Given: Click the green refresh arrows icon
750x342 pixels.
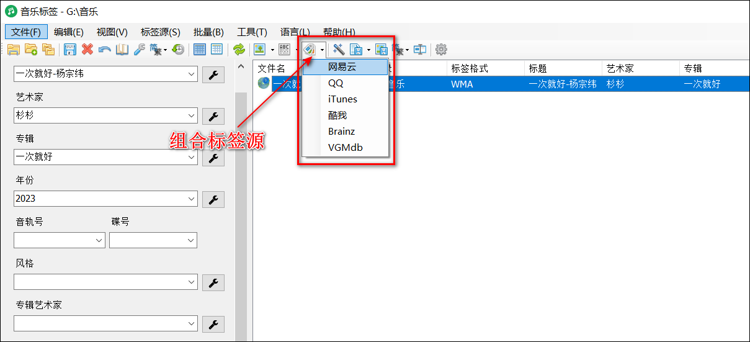Looking at the screenshot, I should (x=239, y=50).
